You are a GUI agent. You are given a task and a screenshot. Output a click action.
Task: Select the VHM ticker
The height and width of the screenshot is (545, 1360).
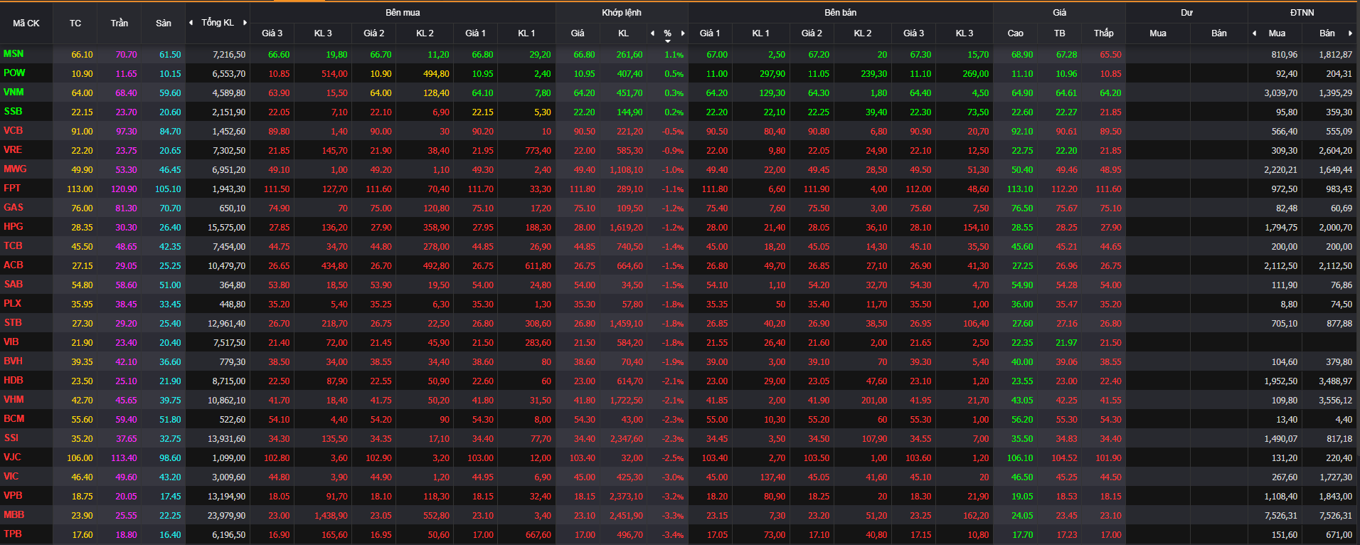click(x=14, y=400)
